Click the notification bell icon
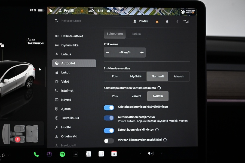The width and height of the screenshot is (245, 163). click(x=167, y=21)
